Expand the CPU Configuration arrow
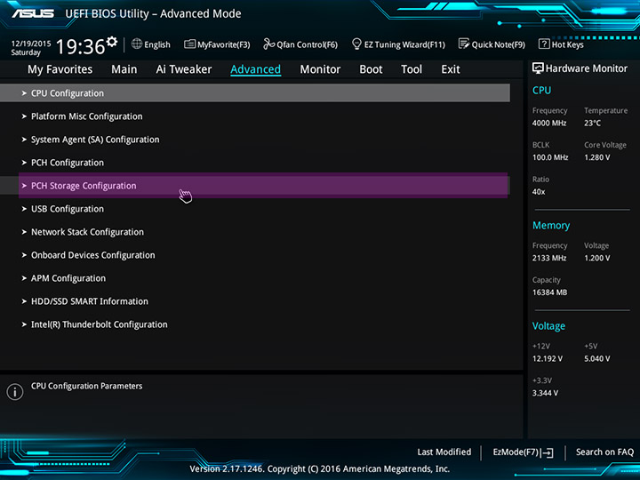The width and height of the screenshot is (640, 480). pos(24,93)
